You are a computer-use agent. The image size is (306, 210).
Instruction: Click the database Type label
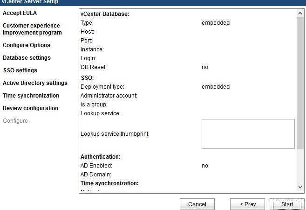click(87, 23)
